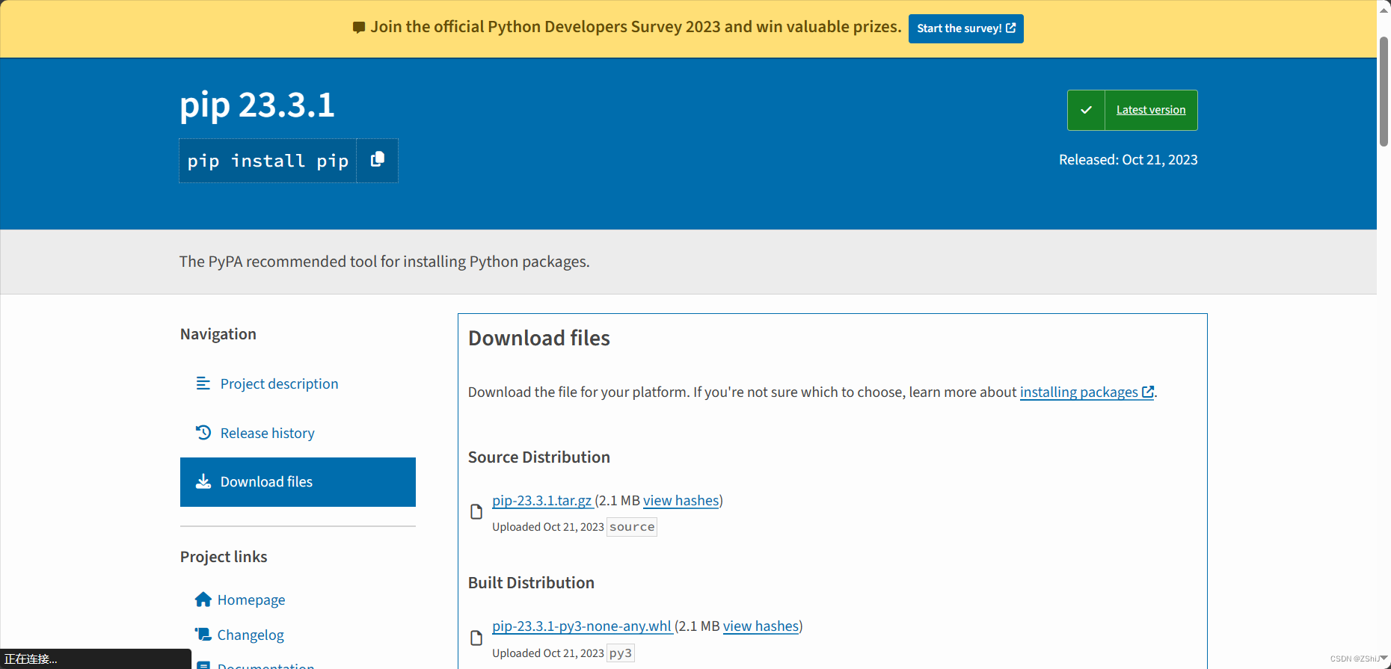
Task: Click external link icon after installing packages
Action: (1148, 392)
